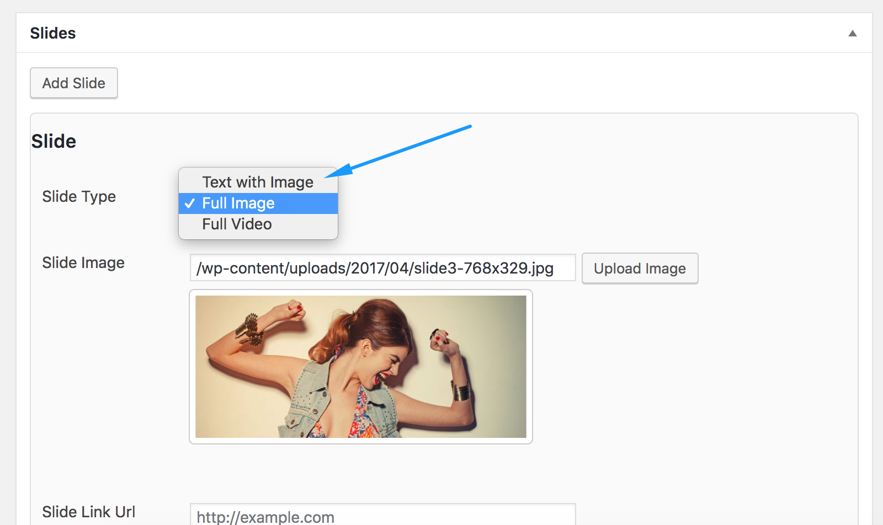883x525 pixels.
Task: Collapse the Slides panel with the triangle toggle
Action: click(852, 33)
